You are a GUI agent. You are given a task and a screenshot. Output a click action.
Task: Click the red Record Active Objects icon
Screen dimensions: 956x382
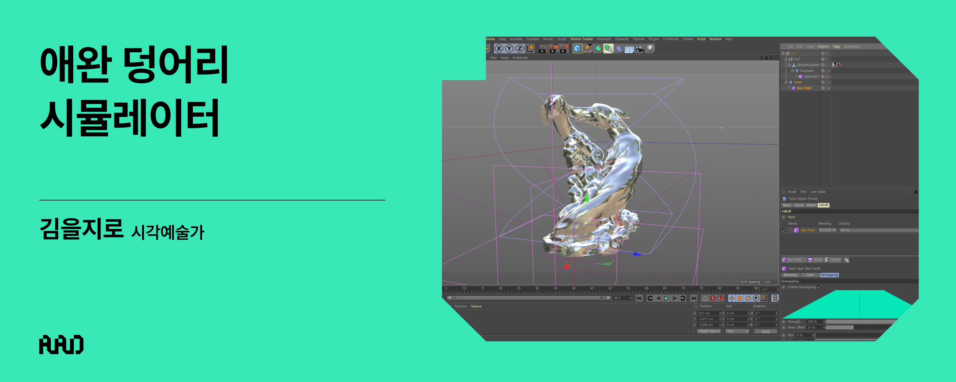[712, 298]
